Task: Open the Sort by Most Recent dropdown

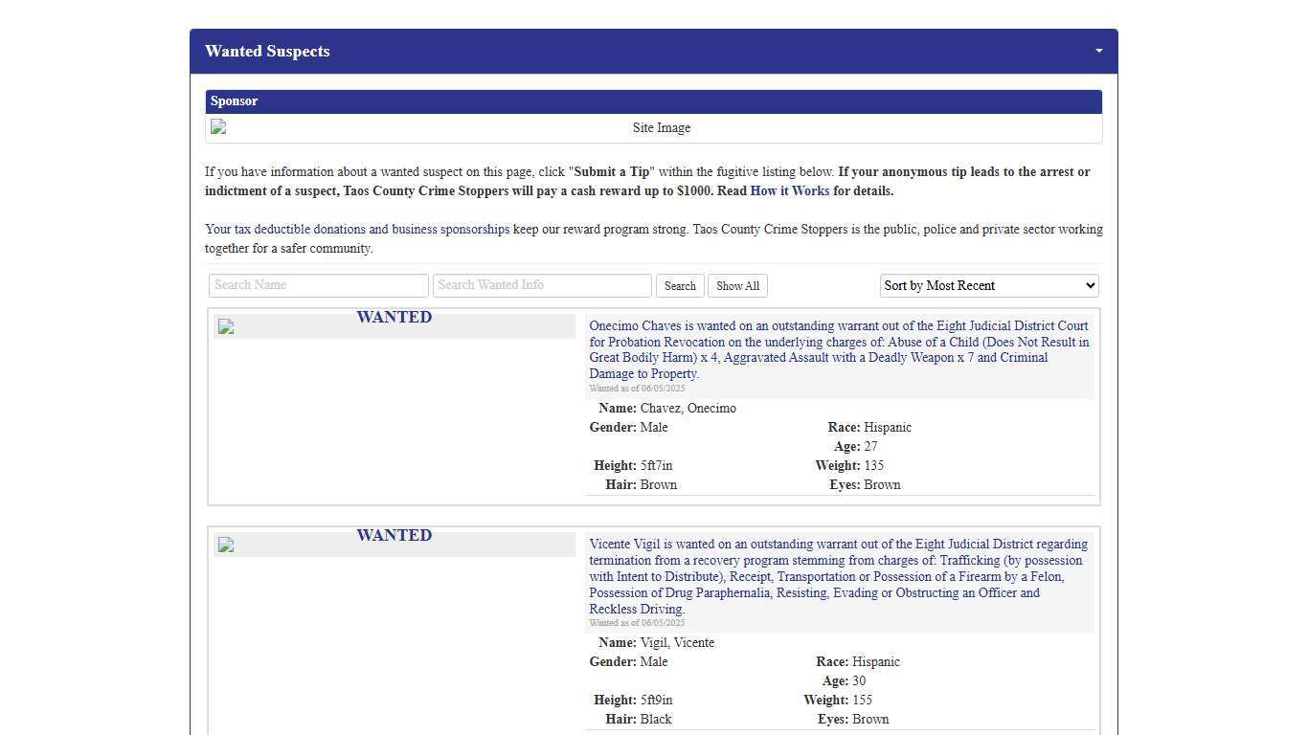Action: click(x=988, y=285)
